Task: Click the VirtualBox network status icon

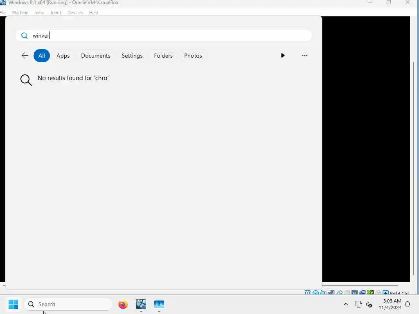Action: pyautogui.click(x=331, y=293)
